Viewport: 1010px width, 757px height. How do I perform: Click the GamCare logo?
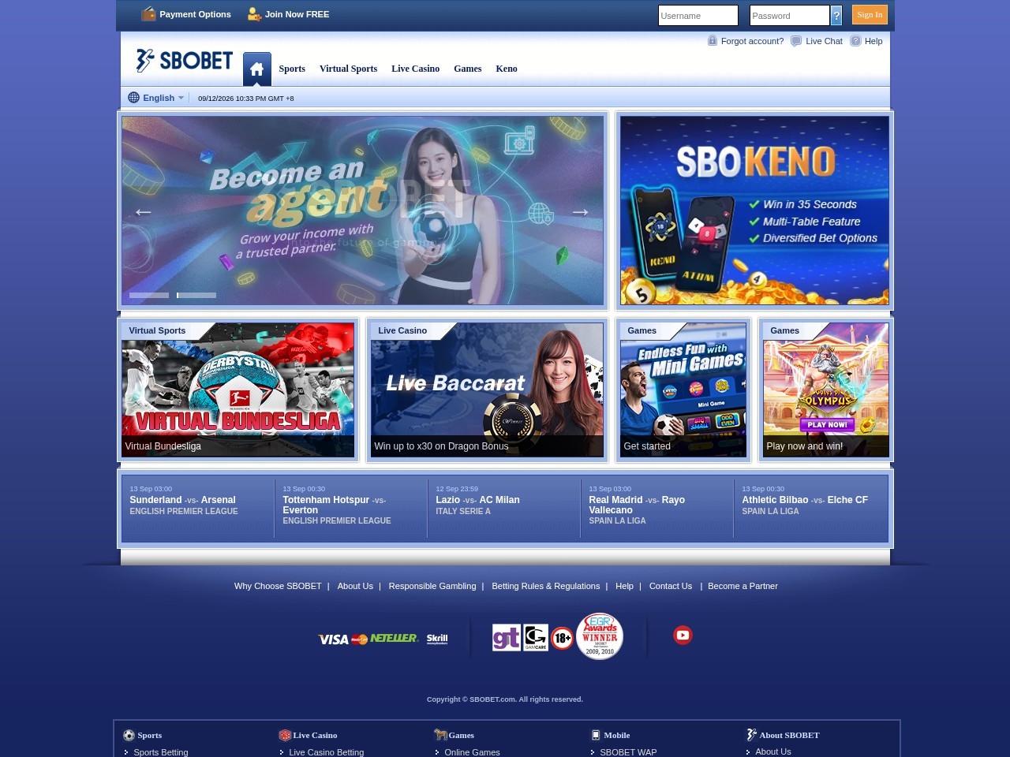(536, 637)
